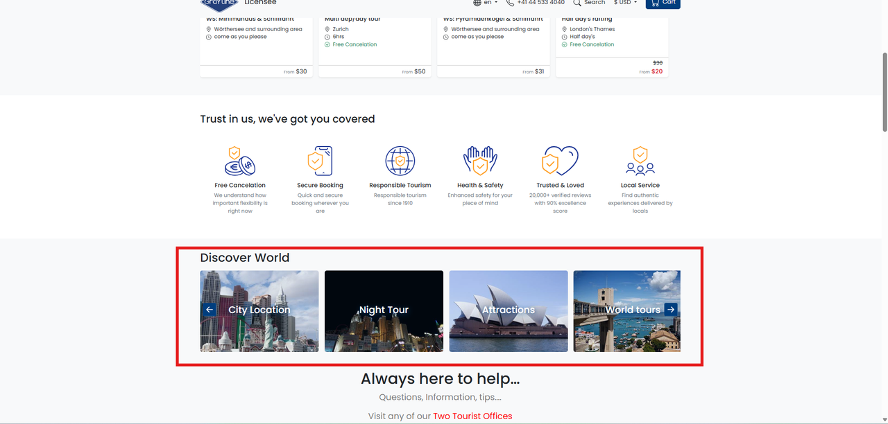
Task: Click the check icon in the Zurich card
Action: [327, 44]
